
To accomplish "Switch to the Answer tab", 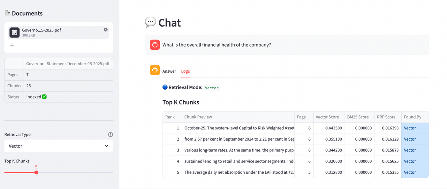I will (x=169, y=71).
